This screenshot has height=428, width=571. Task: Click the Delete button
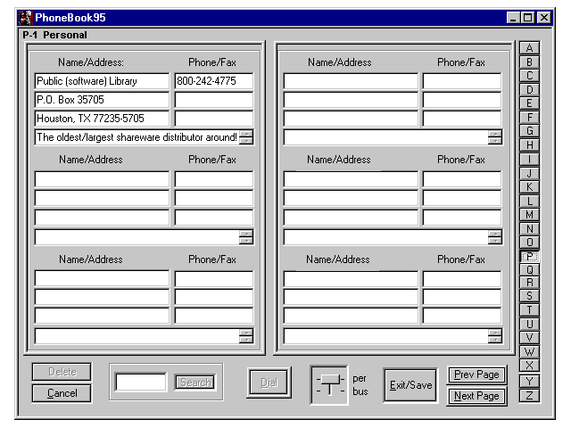[x=62, y=372]
